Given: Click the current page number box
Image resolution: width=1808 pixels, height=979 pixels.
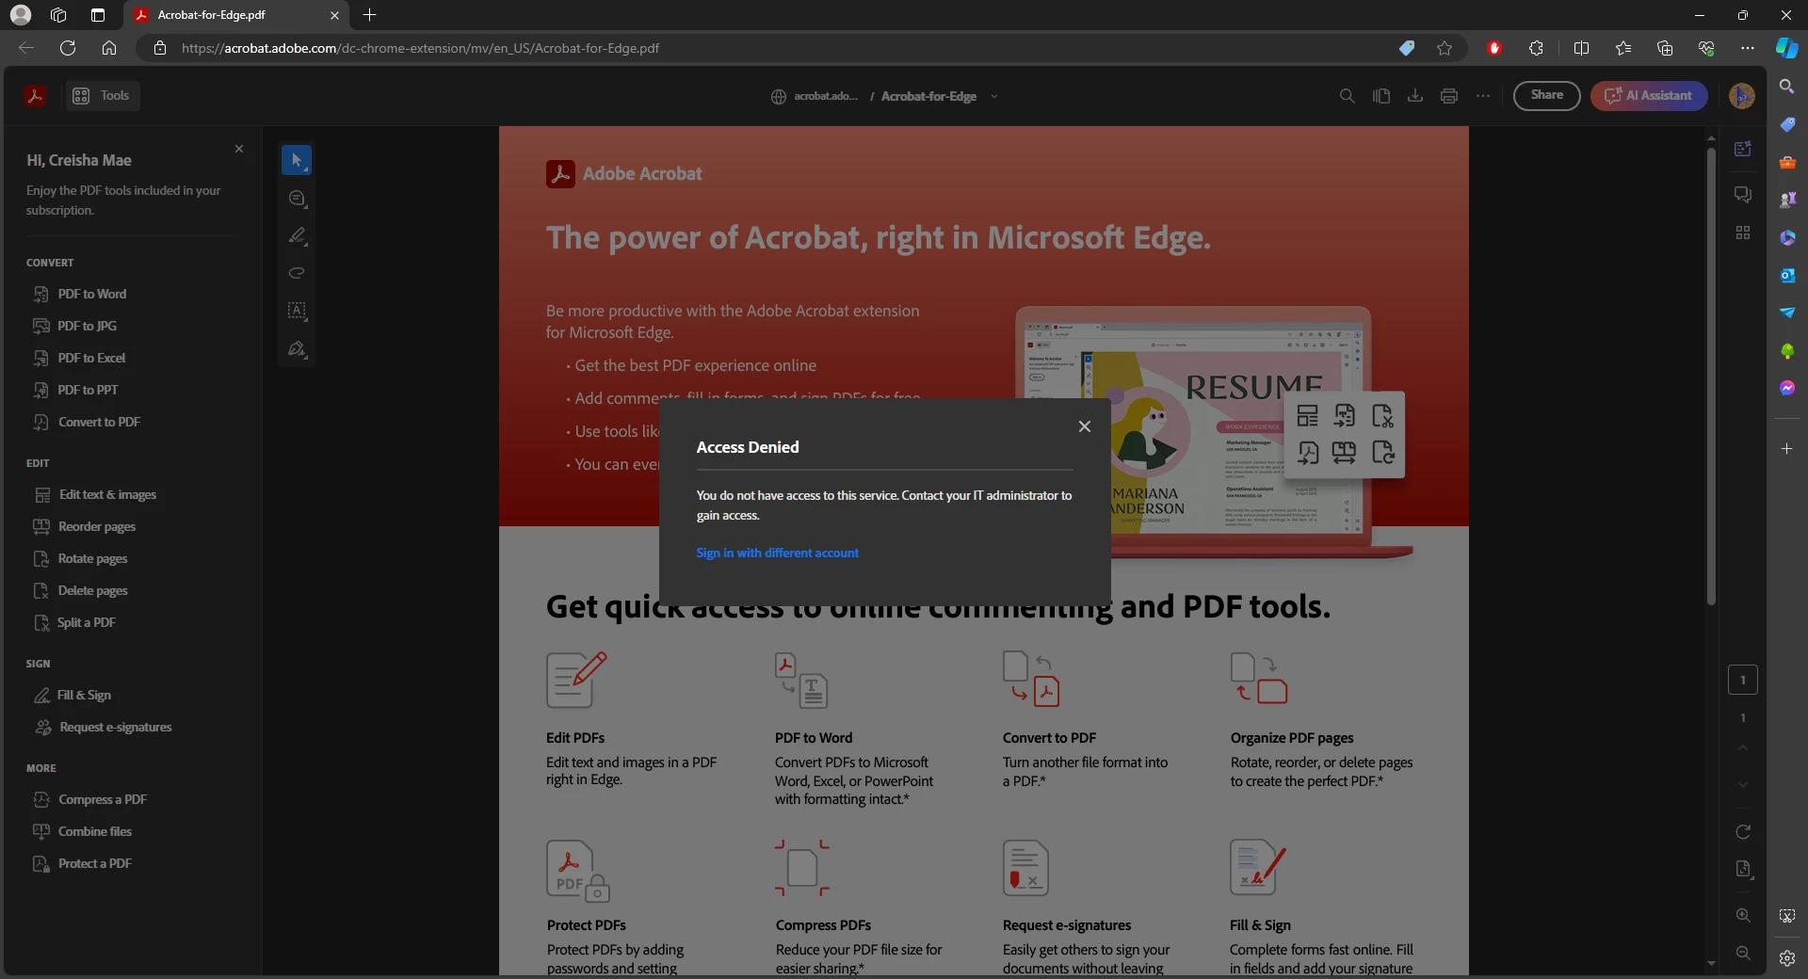Looking at the screenshot, I should (x=1743, y=680).
